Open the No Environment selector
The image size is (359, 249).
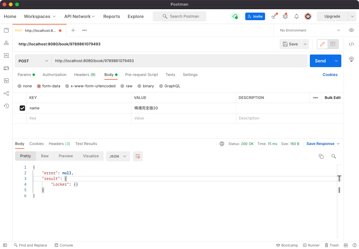(x=310, y=30)
